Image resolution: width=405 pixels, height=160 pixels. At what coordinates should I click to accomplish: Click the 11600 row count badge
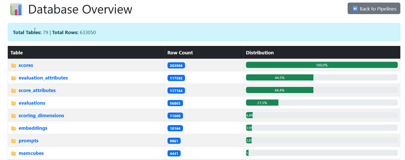click(175, 116)
